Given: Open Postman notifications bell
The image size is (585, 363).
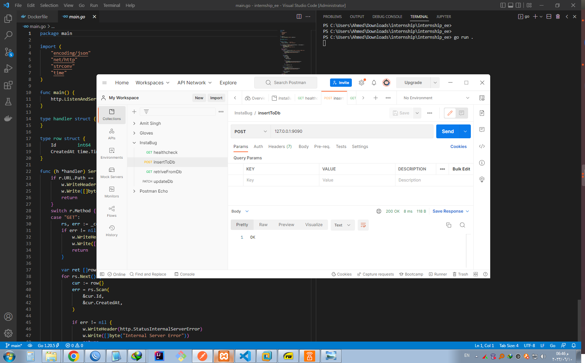Looking at the screenshot, I should click(374, 83).
